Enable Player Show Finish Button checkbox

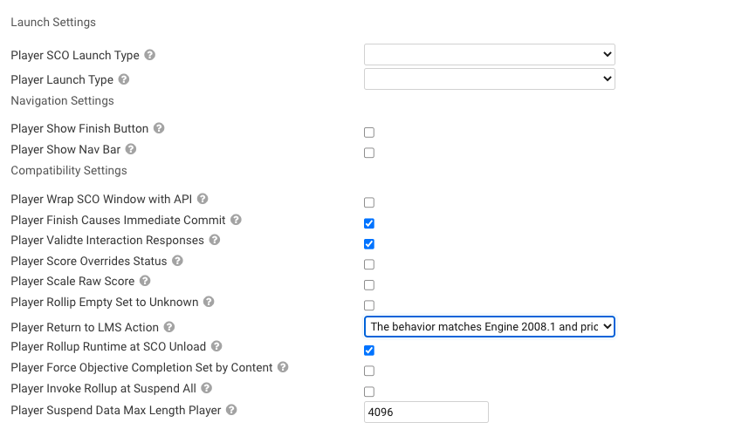[x=369, y=133]
